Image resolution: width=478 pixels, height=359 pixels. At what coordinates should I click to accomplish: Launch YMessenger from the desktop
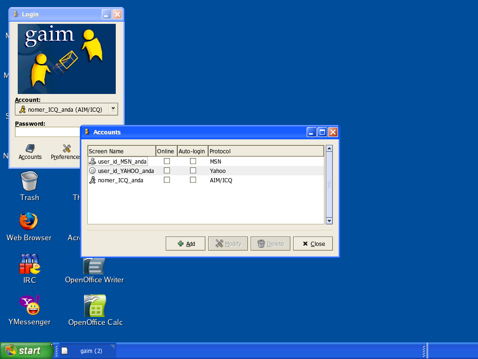pos(29,305)
